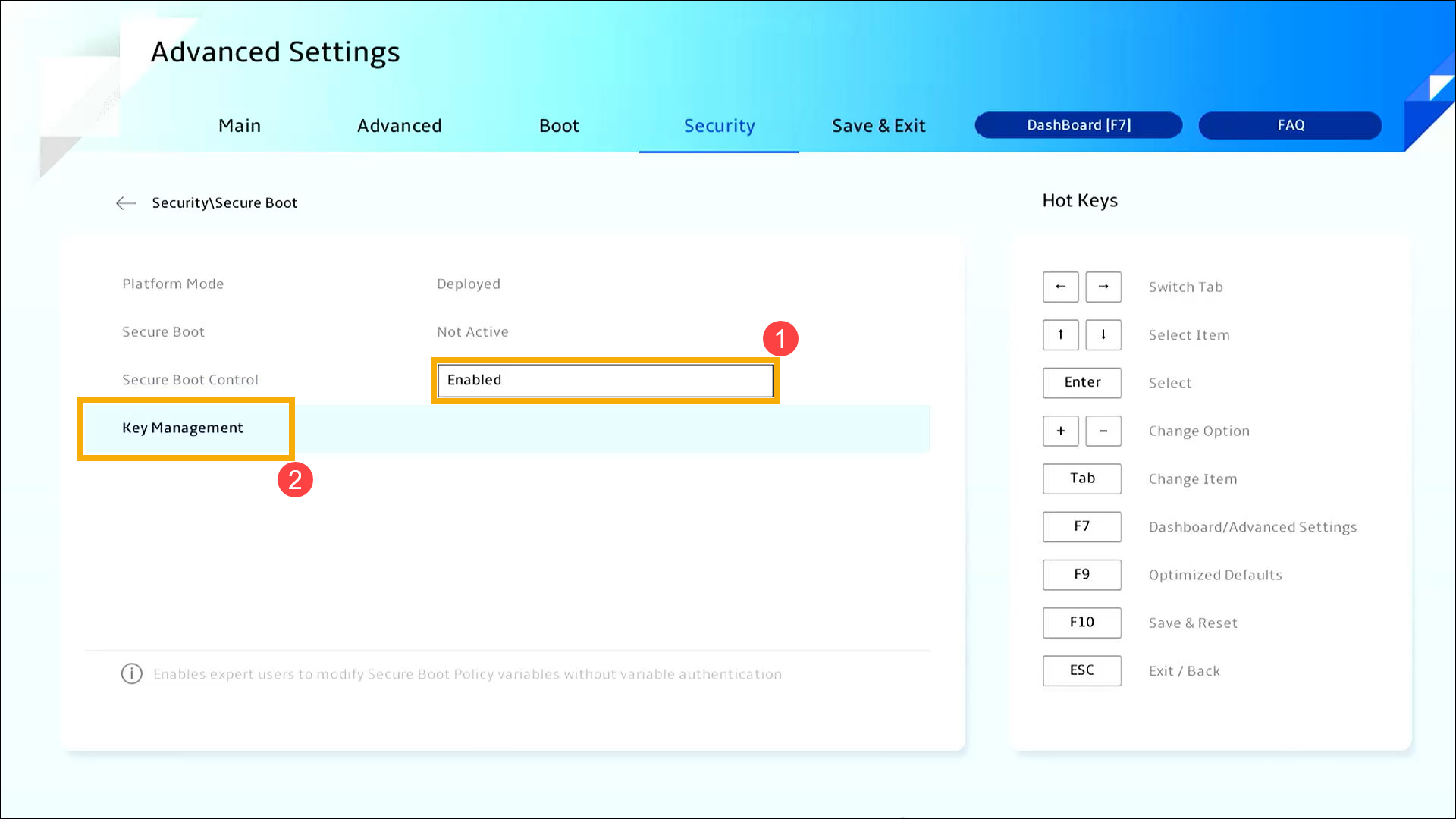The image size is (1456, 819).
Task: Click the left arrow hot key icon
Action: click(1060, 287)
